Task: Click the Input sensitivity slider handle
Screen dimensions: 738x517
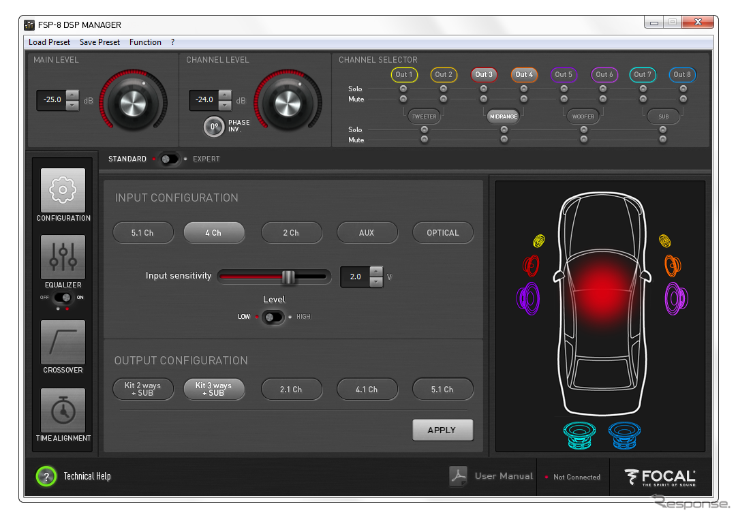Action: click(x=288, y=277)
